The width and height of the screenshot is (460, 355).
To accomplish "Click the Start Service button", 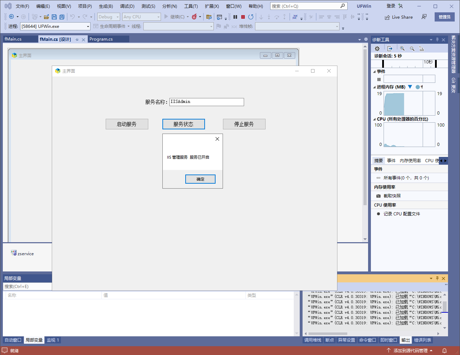I will (x=127, y=124).
